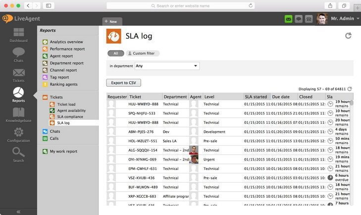
Task: Click the green email status icon
Action: tap(288, 19)
